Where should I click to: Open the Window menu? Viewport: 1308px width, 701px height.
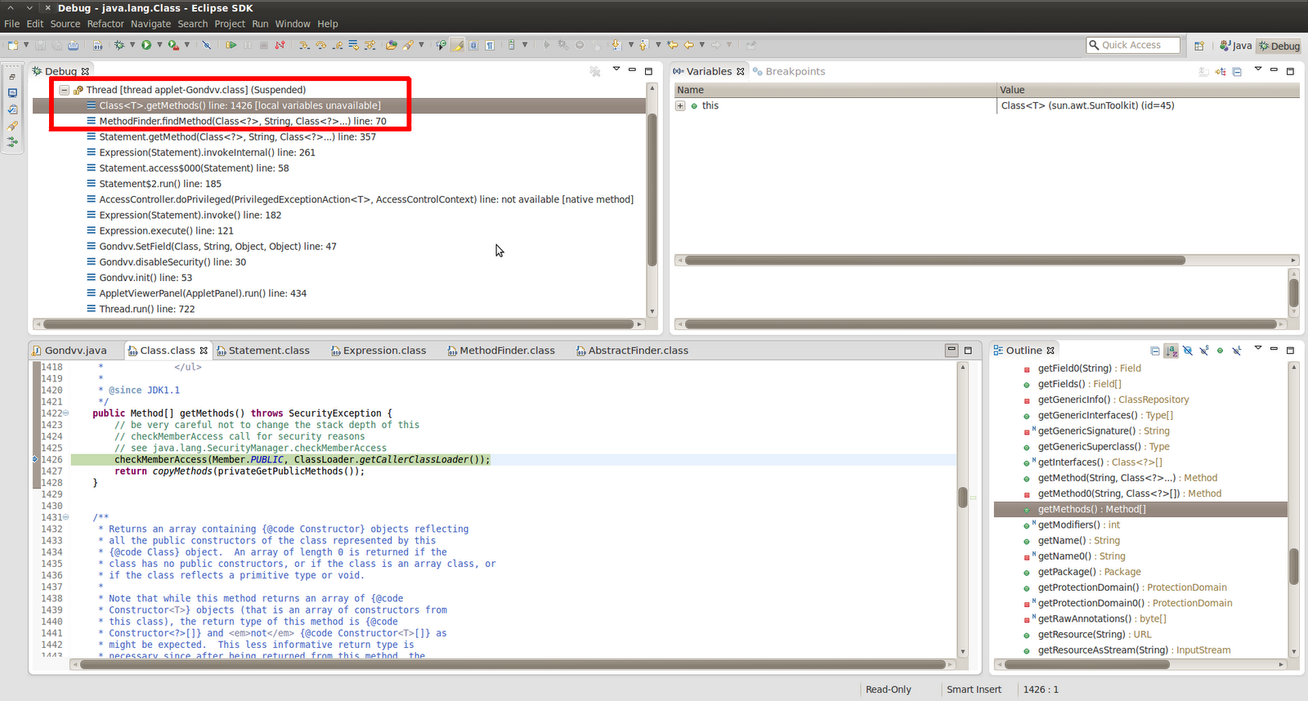[293, 24]
